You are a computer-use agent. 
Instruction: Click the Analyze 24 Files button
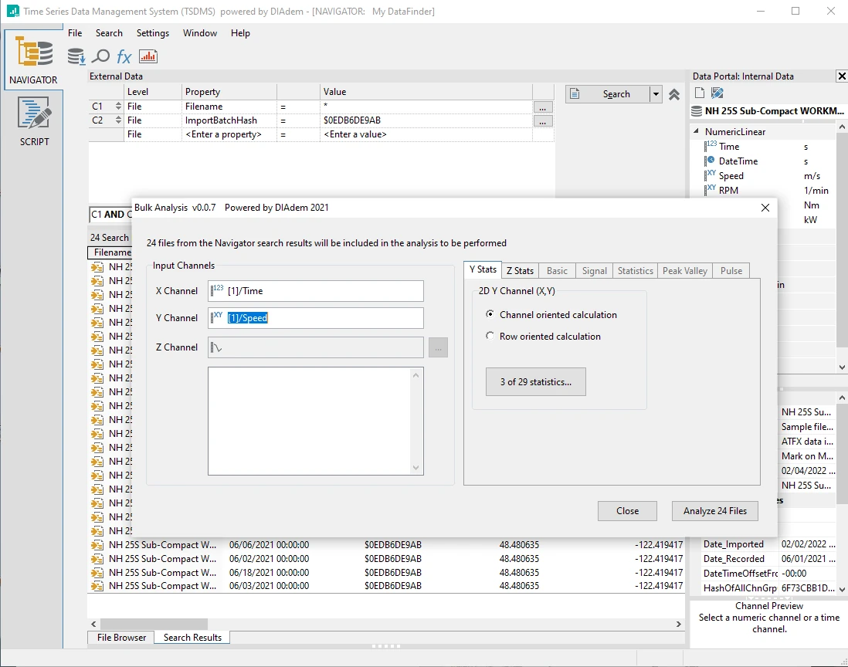715,511
